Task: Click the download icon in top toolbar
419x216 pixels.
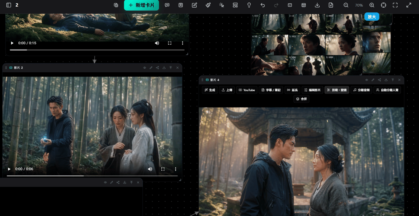Action: point(317,5)
